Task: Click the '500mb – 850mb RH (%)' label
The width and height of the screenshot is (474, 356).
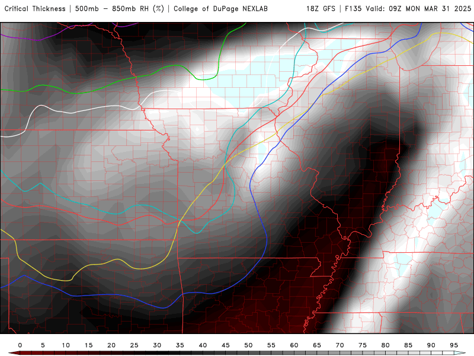Action: [120, 9]
